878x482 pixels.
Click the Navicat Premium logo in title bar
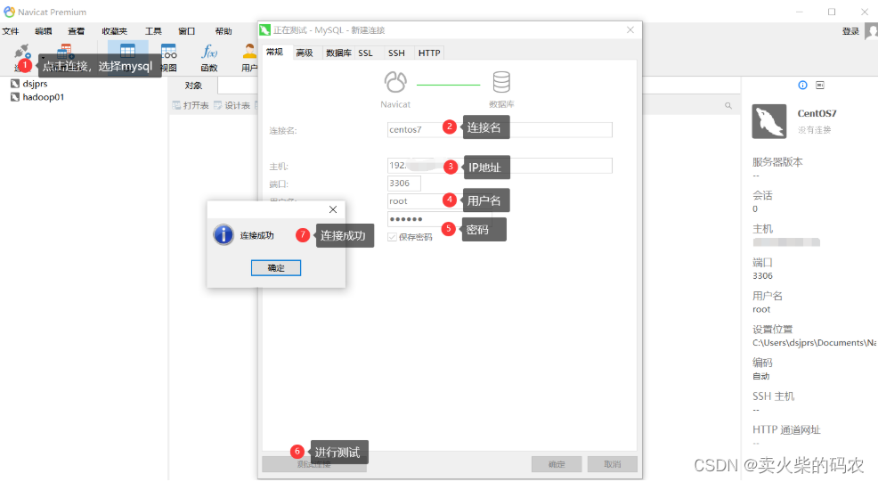click(9, 12)
